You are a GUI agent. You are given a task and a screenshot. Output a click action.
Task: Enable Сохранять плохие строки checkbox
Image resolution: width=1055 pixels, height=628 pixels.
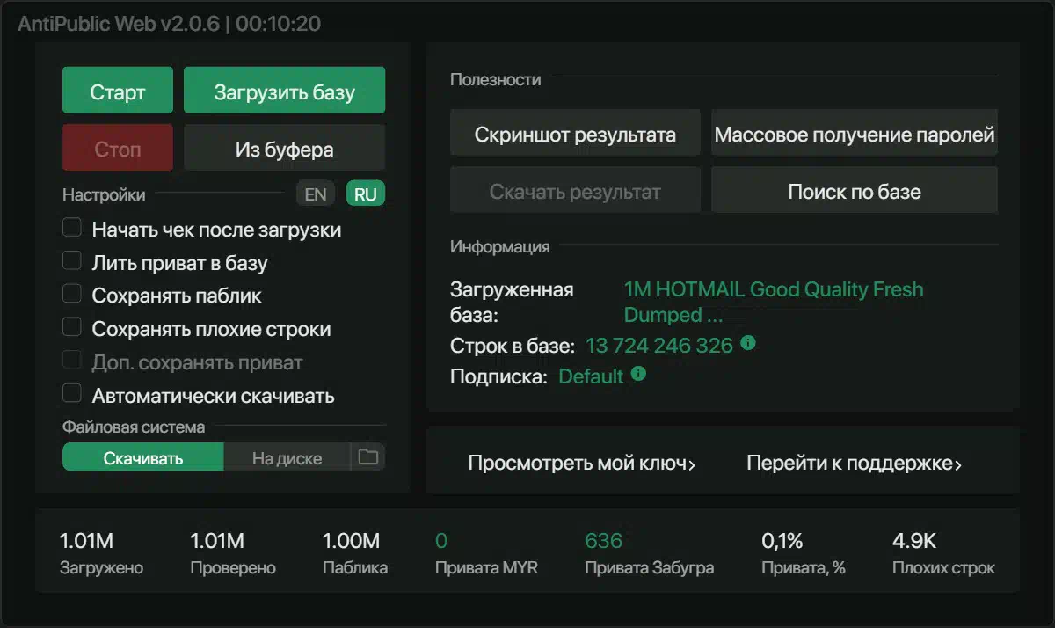(x=72, y=327)
